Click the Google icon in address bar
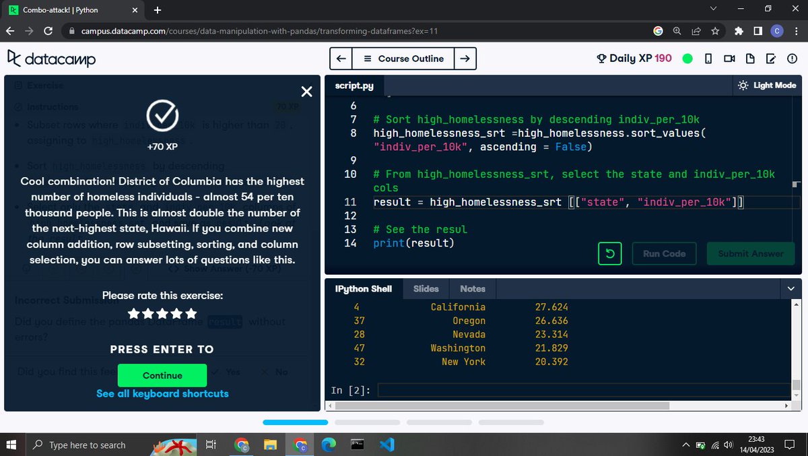Image resolution: width=808 pixels, height=456 pixels. pyautogui.click(x=659, y=31)
